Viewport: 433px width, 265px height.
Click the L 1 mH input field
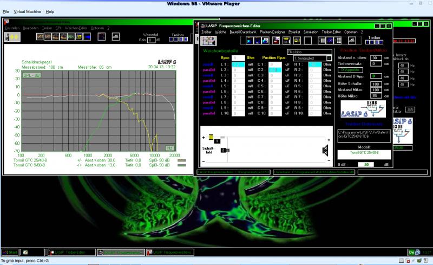pyautogui.click(x=238, y=64)
